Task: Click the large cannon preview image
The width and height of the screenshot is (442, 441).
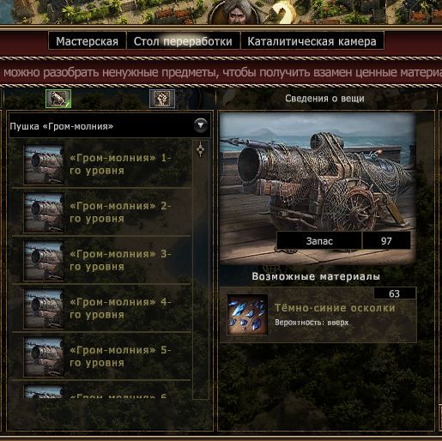Action: 318,187
